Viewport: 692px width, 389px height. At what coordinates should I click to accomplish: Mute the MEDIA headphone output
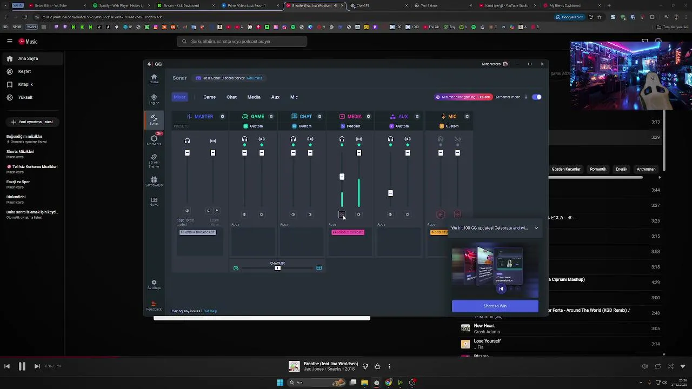[342, 214]
